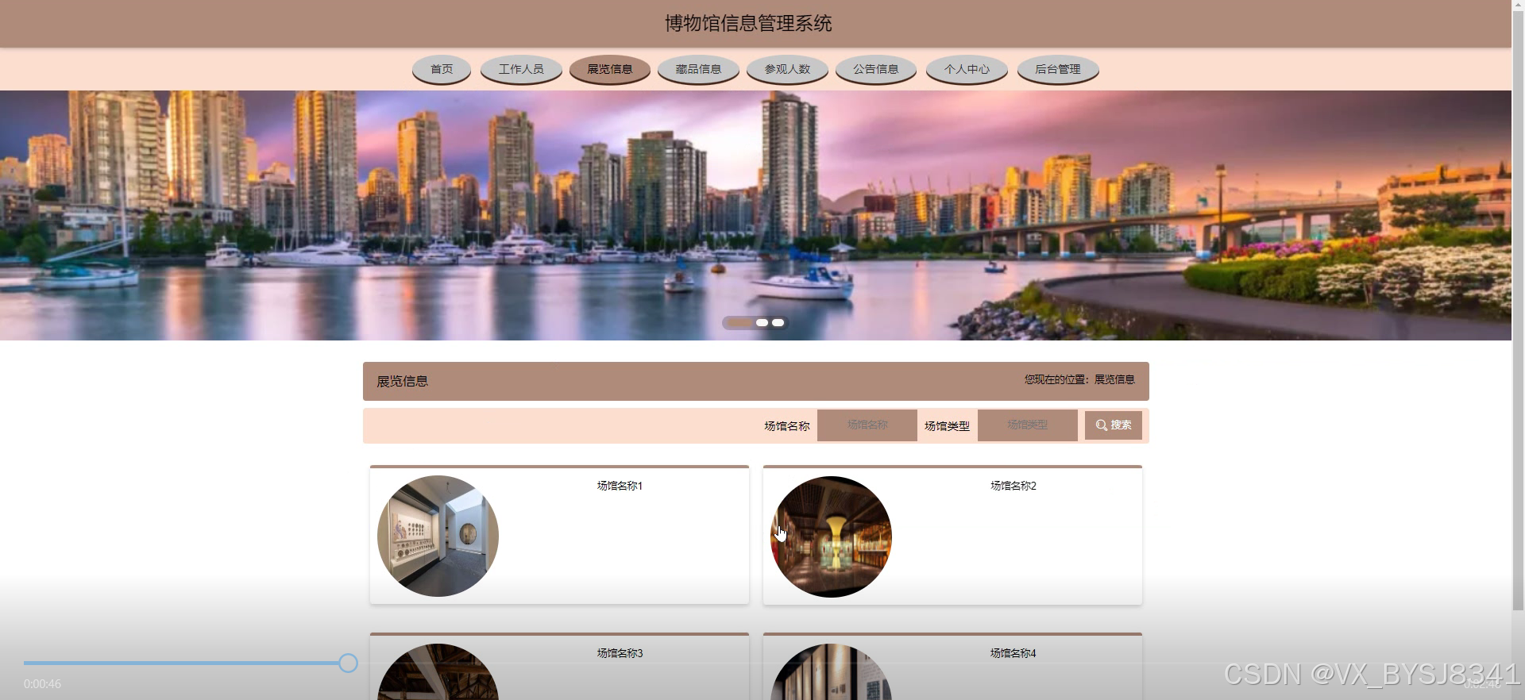
Task: Open the 场馆名称2 exhibition thumbnail
Action: 832,537
